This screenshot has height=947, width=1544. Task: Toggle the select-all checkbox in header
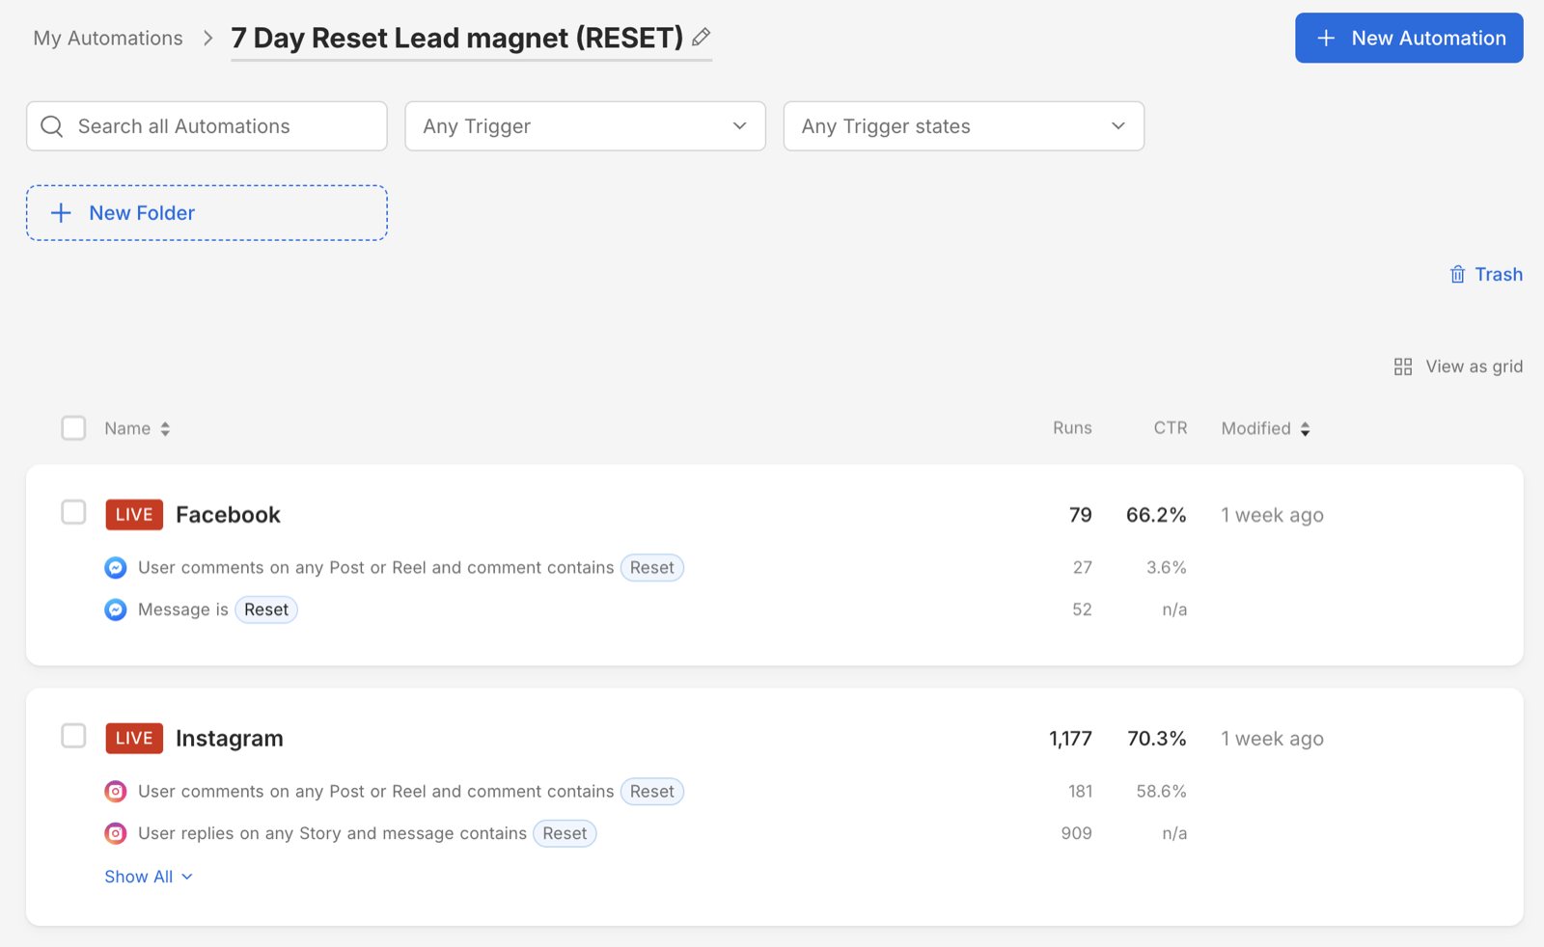(x=73, y=428)
